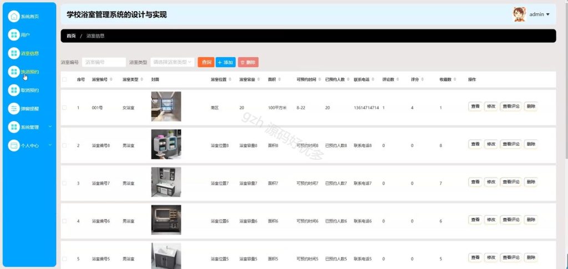This screenshot has height=269, width=568.
Task: Tick the checkbox for row 浴室编号7
Action: click(64, 183)
